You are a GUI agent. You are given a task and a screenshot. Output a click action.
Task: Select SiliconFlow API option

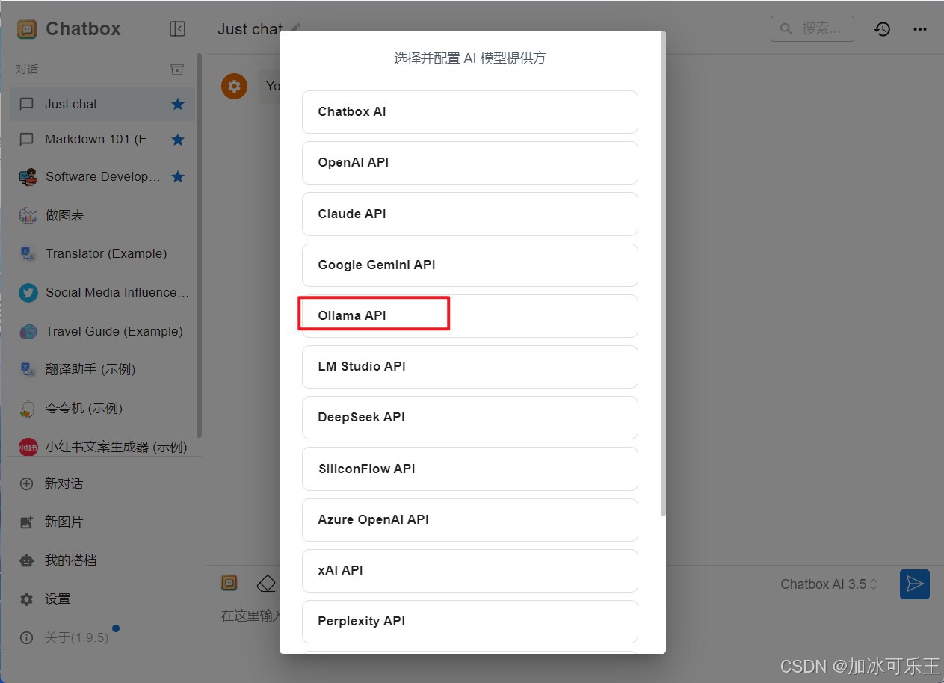tap(469, 469)
